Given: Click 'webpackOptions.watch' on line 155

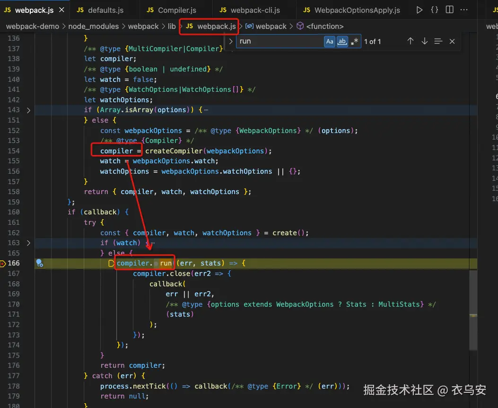Looking at the screenshot, I should [174, 161].
